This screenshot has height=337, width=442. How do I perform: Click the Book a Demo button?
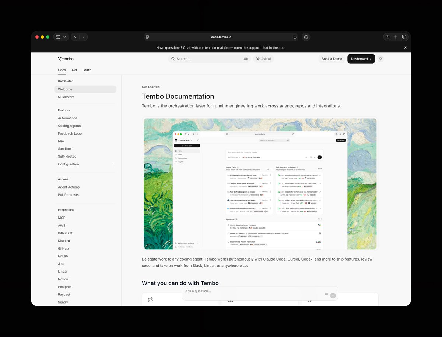[x=332, y=59]
